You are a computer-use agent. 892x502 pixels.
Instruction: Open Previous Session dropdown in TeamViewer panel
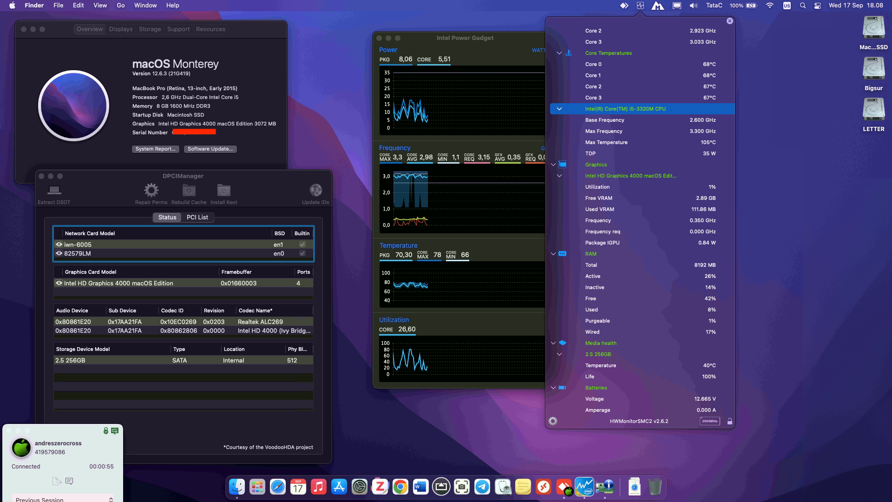[x=63, y=499]
